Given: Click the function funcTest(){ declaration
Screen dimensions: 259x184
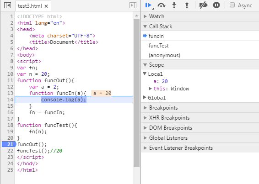Looking at the screenshot, I should pos(47,125).
